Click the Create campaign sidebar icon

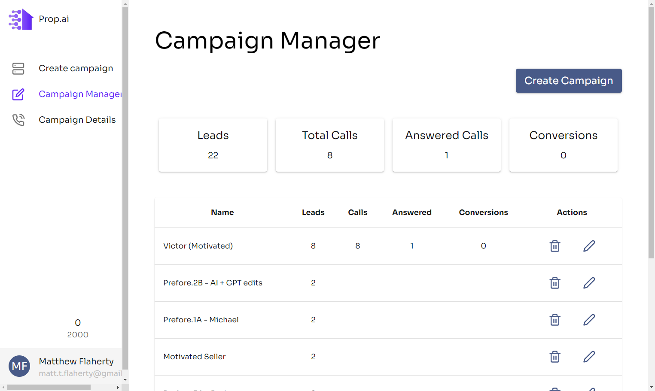[18, 69]
